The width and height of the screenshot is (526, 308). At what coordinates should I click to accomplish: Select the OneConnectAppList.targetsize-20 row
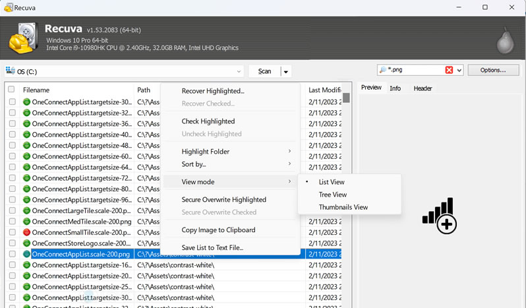coord(175,276)
